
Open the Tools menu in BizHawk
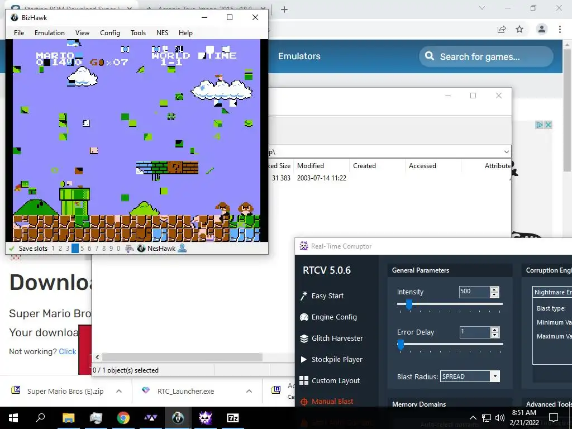[x=139, y=33]
